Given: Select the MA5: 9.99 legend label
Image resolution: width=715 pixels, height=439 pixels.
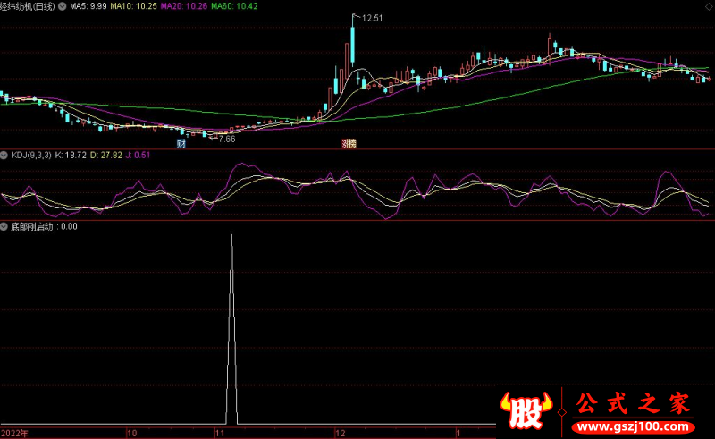Looking at the screenshot, I should (x=88, y=5).
